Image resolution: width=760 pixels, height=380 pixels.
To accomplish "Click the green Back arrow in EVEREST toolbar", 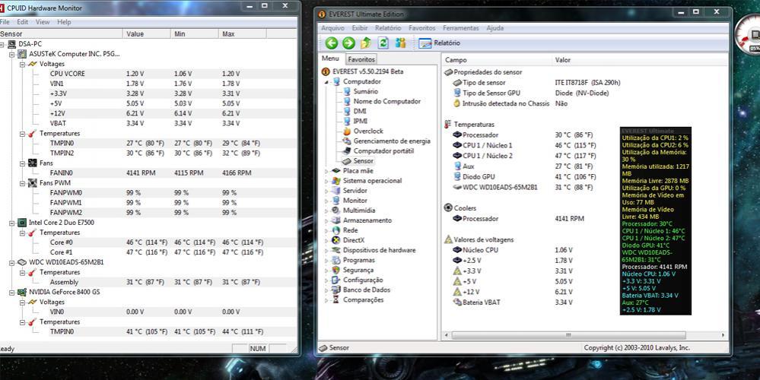I will point(332,43).
